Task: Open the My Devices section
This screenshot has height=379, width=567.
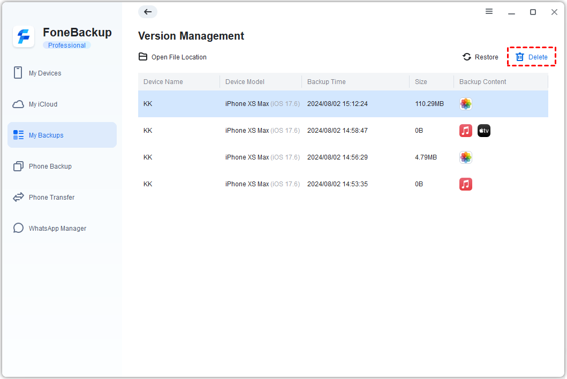Action: click(62, 73)
